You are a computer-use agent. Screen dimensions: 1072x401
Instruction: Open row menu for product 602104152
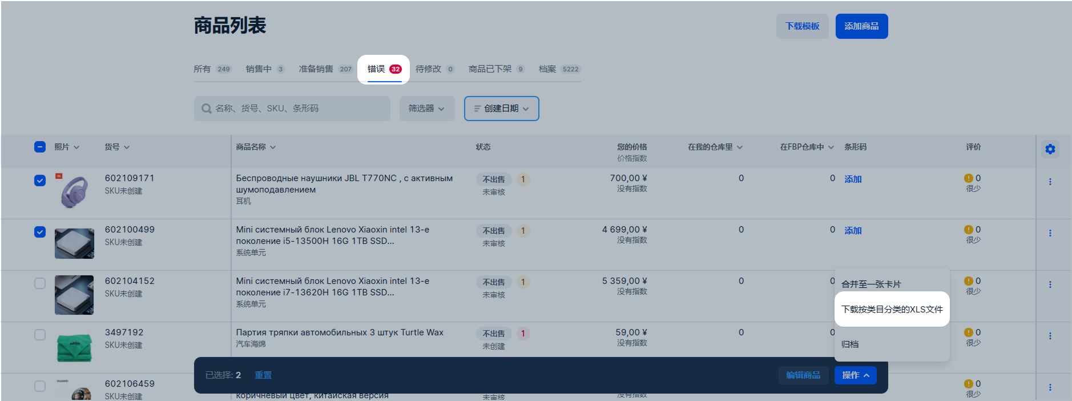pyautogui.click(x=1050, y=284)
